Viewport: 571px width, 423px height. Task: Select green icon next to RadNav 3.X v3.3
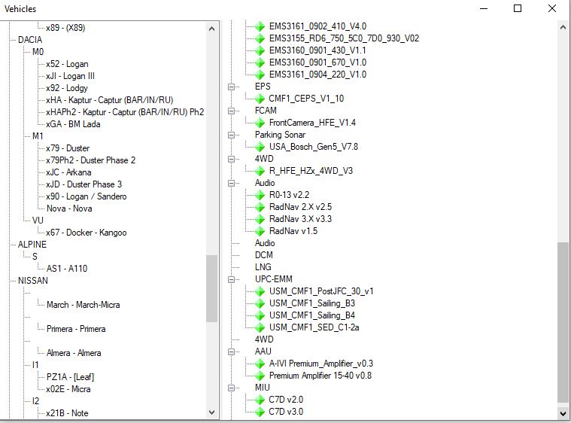pyautogui.click(x=260, y=219)
